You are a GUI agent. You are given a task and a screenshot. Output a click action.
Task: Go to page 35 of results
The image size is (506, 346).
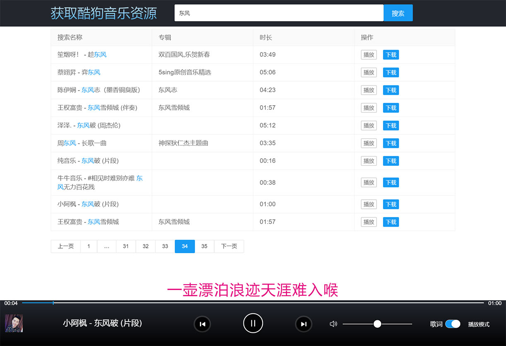pos(204,246)
